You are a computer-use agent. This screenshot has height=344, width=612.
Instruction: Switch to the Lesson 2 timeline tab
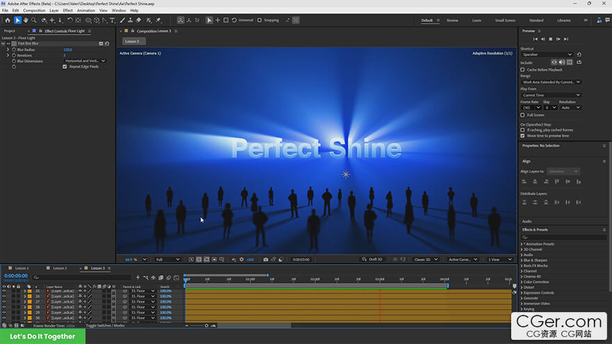click(60, 268)
